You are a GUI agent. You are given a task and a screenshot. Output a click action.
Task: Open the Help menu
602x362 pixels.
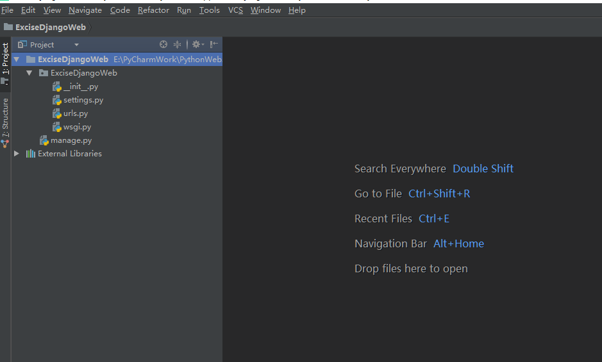[297, 10]
